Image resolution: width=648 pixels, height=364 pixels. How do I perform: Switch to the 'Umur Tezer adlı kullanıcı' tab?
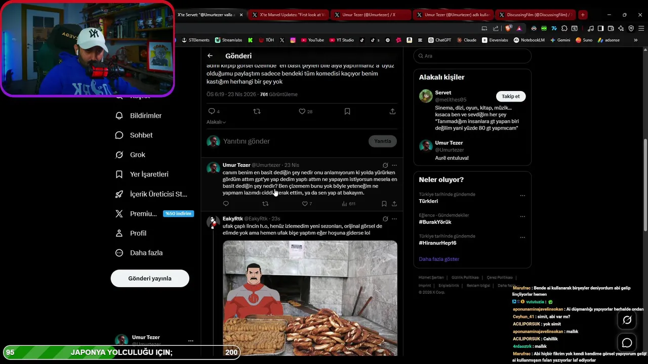tap(453, 15)
